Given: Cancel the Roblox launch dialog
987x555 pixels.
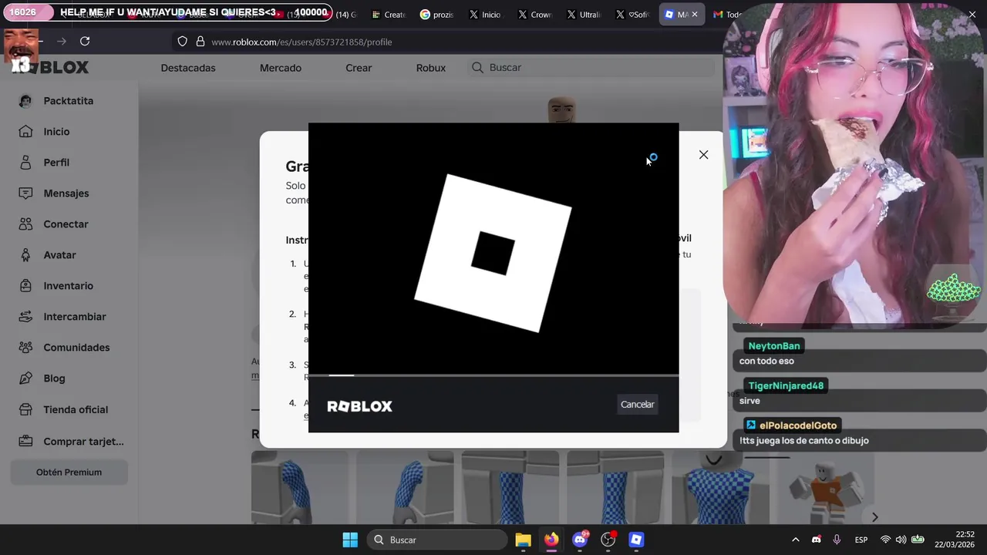Looking at the screenshot, I should (637, 404).
